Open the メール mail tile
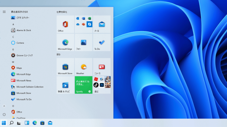227x127 pixels. (102, 24)
